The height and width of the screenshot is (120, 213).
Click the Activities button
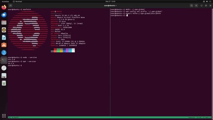click(x=5, y=1)
